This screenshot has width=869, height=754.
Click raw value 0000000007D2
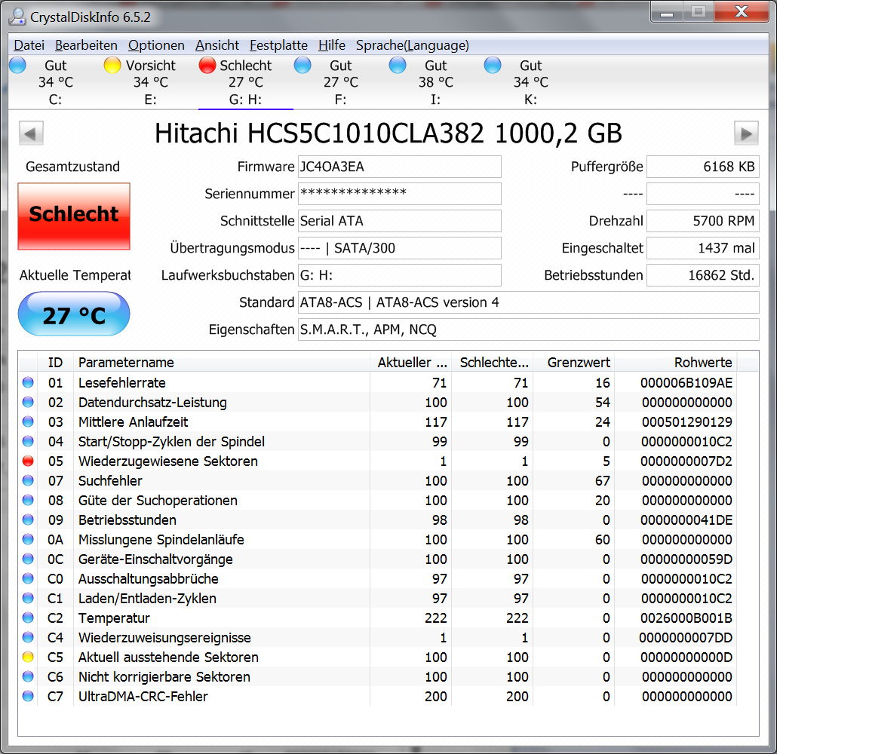[686, 461]
